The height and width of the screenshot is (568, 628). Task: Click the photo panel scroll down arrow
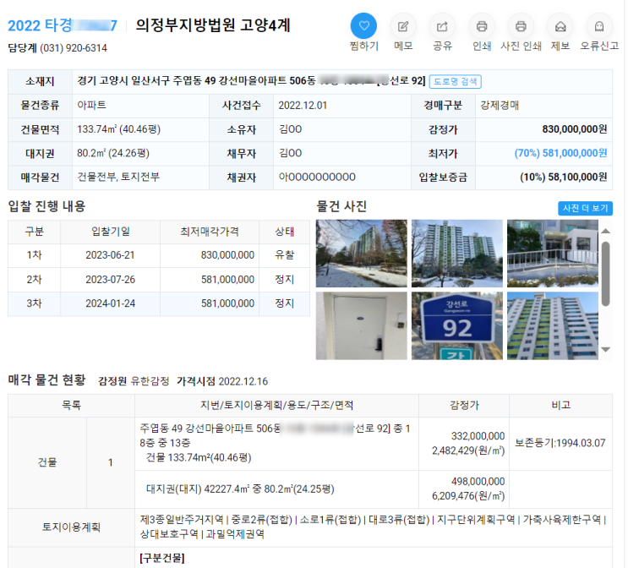point(605,350)
